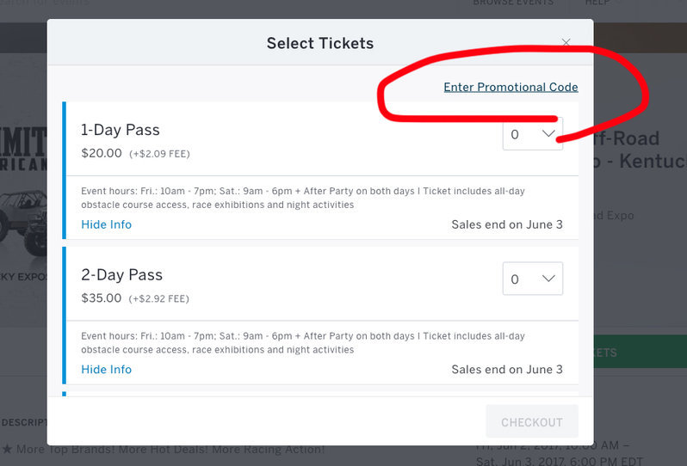The width and height of the screenshot is (687, 466).
Task: Select the 1-Day Pass title
Action: click(120, 130)
